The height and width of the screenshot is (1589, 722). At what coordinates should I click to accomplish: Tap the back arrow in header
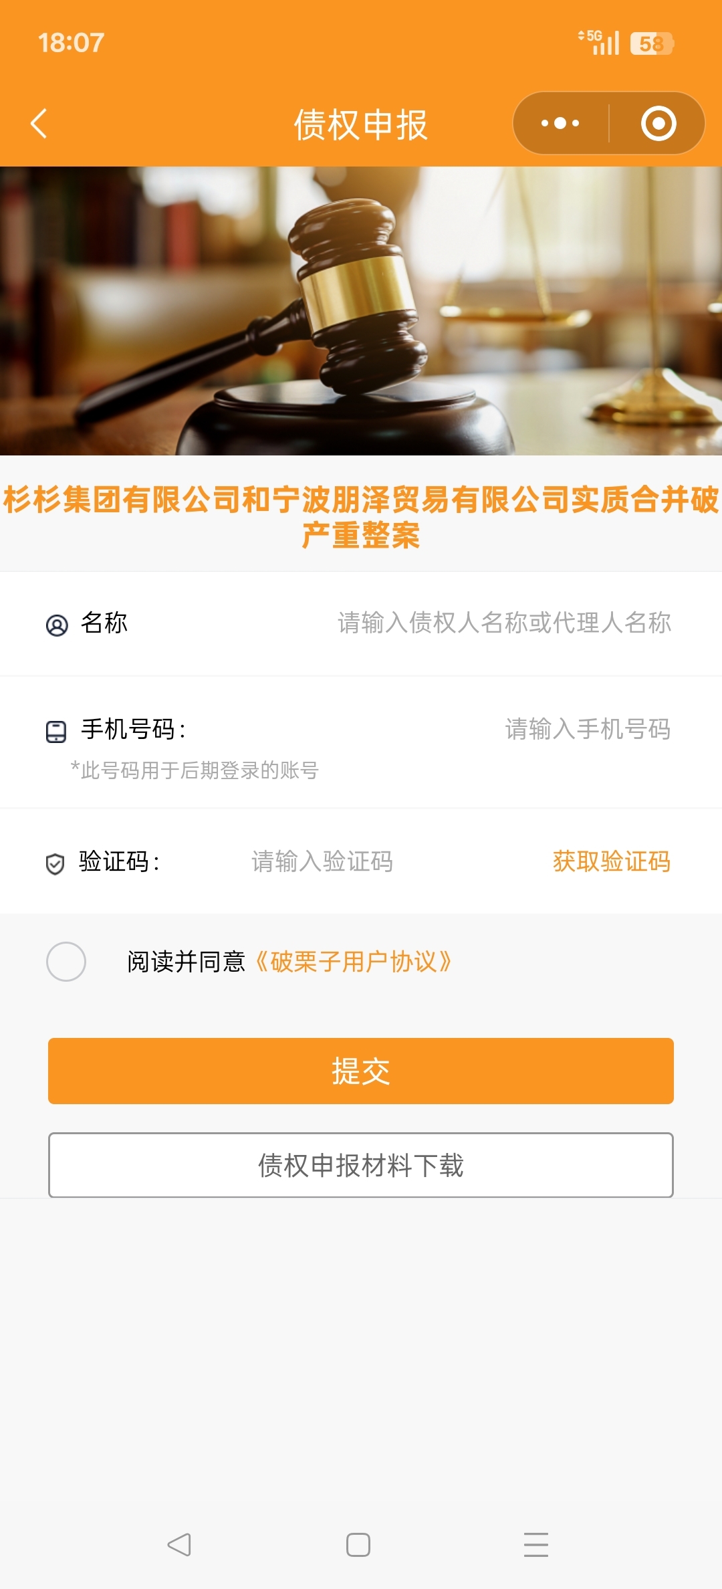(39, 124)
